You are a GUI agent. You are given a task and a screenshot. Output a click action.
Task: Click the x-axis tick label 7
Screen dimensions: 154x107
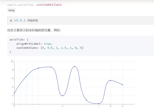99,106
